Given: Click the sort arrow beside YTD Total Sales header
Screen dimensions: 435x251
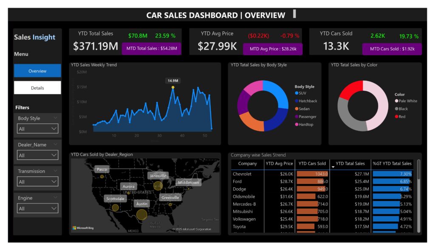Looking at the screenshot, I should 333,167.
